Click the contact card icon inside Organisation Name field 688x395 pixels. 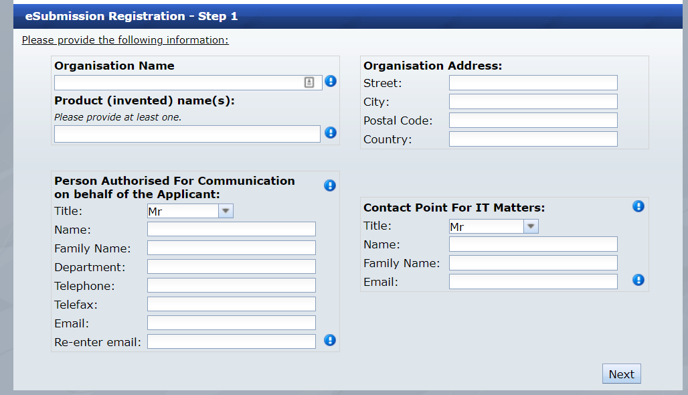point(309,82)
